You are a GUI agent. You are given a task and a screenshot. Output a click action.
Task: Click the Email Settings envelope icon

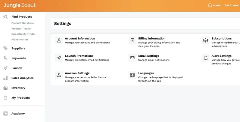[x=132, y=58]
